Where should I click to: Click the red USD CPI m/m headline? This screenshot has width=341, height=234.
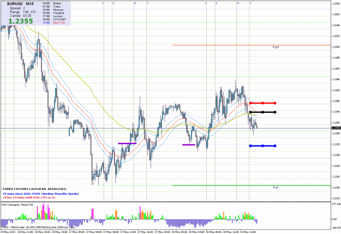(x=29, y=197)
